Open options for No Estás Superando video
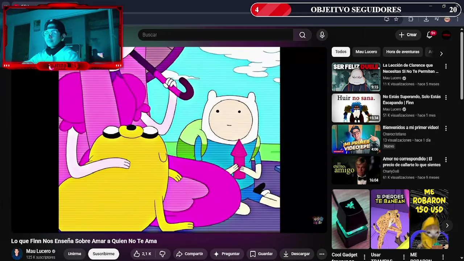This screenshot has width=464, height=261. (446, 98)
